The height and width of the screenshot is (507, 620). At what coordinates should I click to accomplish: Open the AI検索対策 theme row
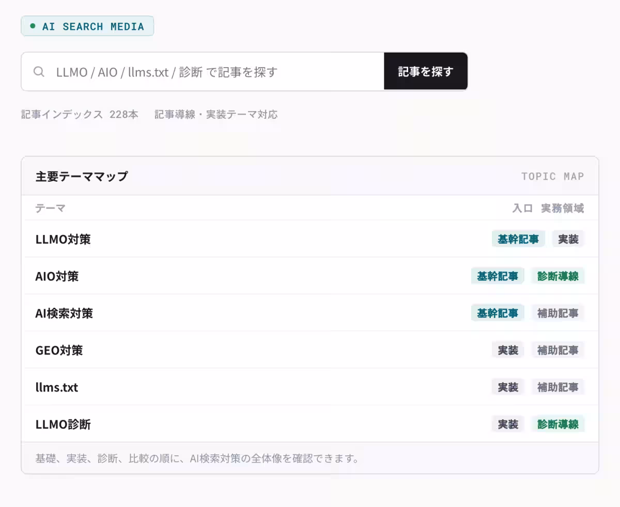click(310, 313)
